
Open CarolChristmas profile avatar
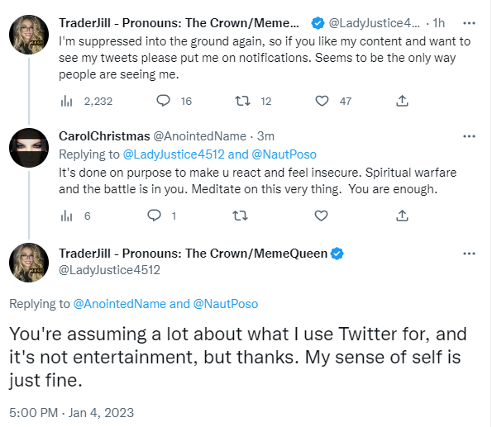point(29,148)
